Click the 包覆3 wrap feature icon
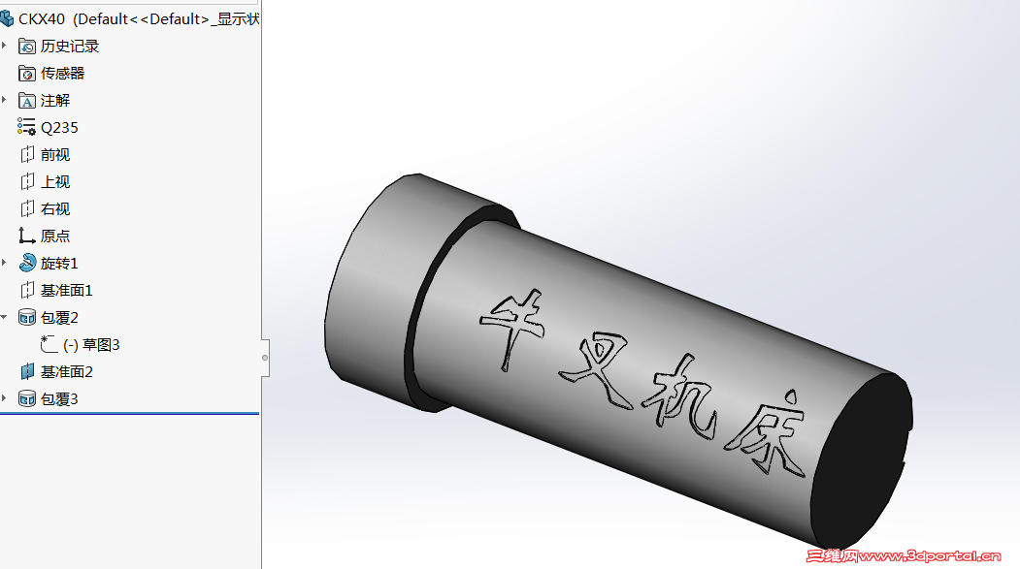 tap(26, 398)
